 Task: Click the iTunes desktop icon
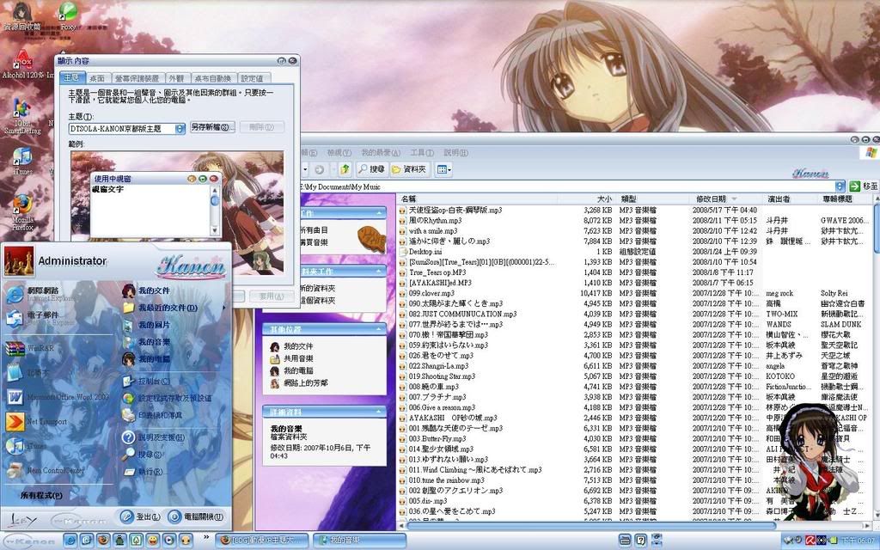pos(22,161)
